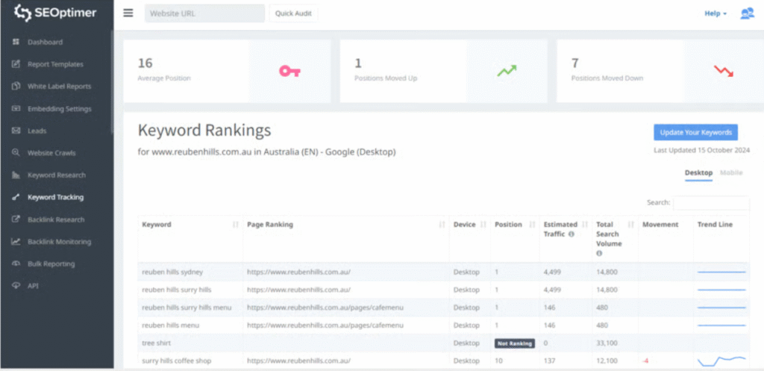The image size is (764, 371).
Task: Click the Website URL input field
Action: 204,13
